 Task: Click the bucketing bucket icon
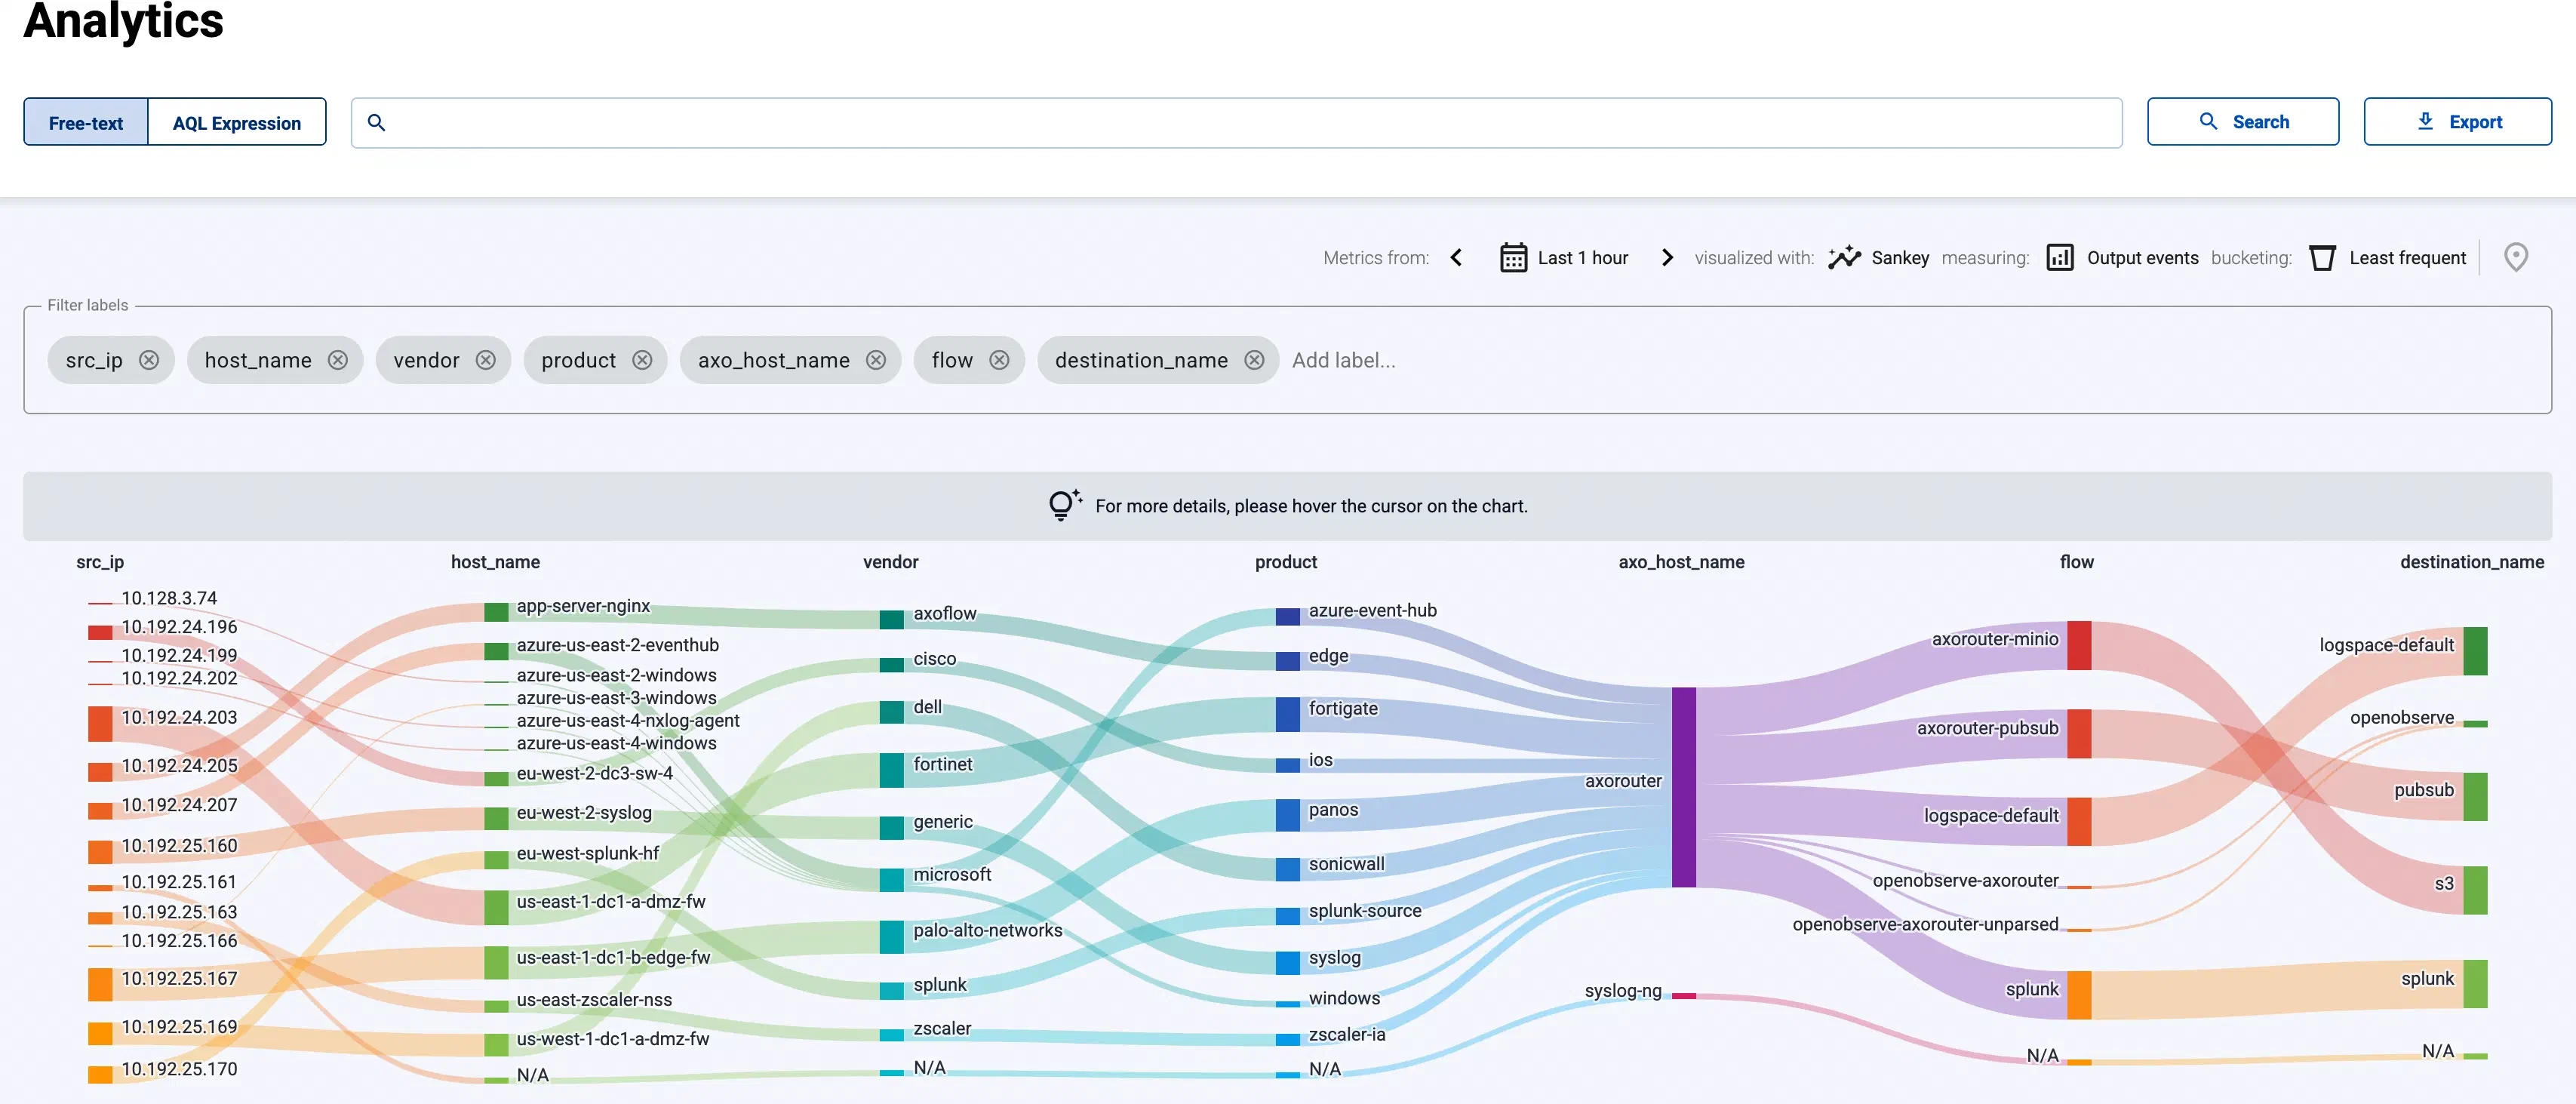click(x=2322, y=258)
